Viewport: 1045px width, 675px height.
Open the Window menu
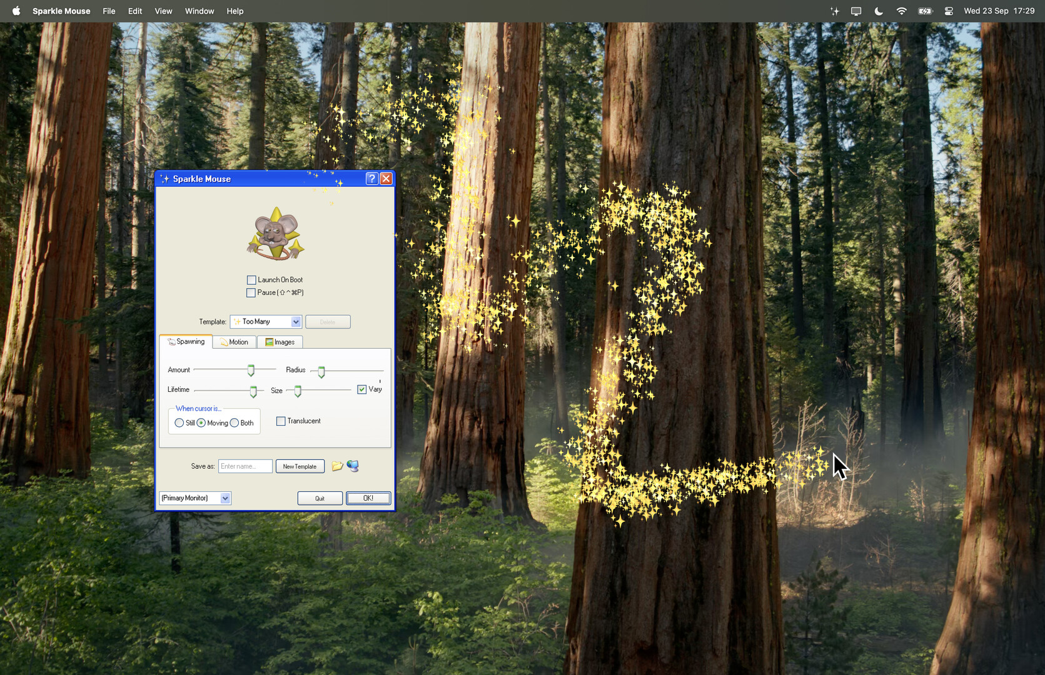(199, 11)
